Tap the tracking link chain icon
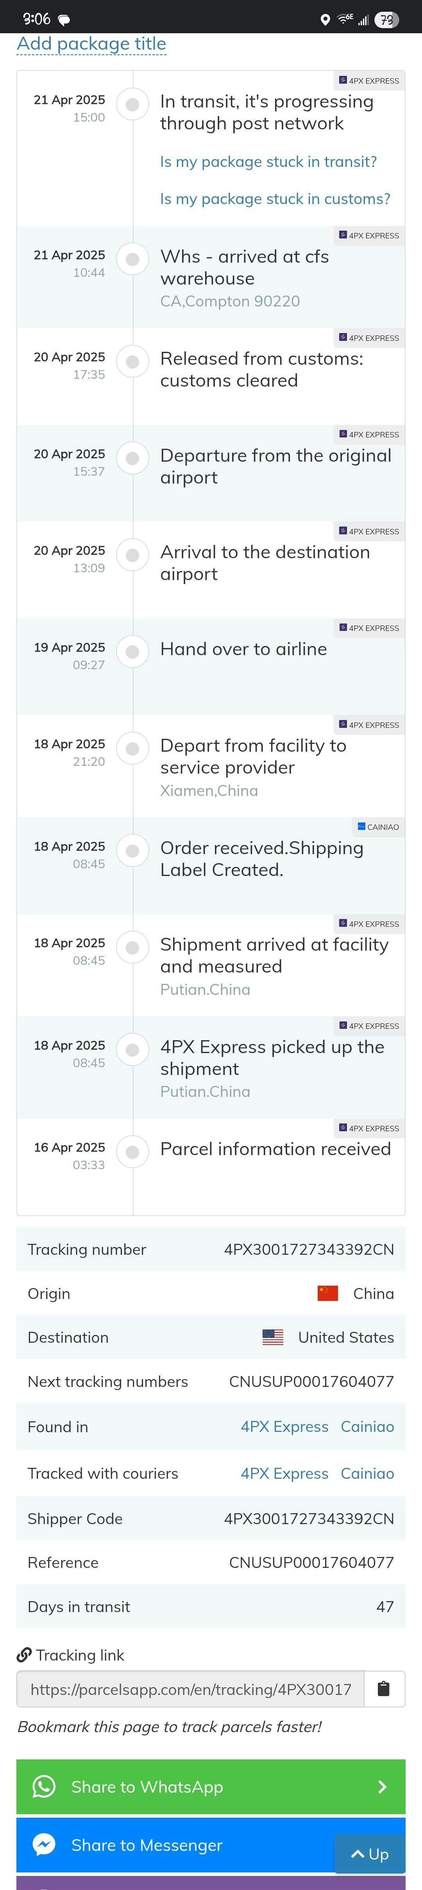The width and height of the screenshot is (422, 1890). click(x=24, y=1655)
